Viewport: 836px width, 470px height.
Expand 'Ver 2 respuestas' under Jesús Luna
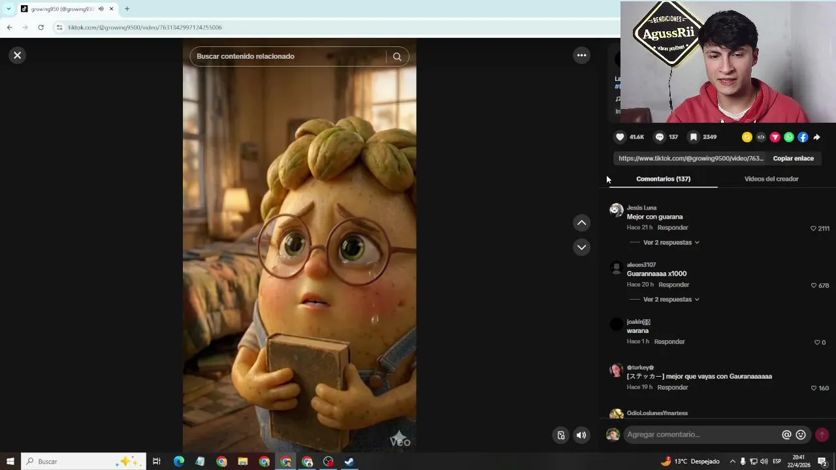(x=671, y=242)
